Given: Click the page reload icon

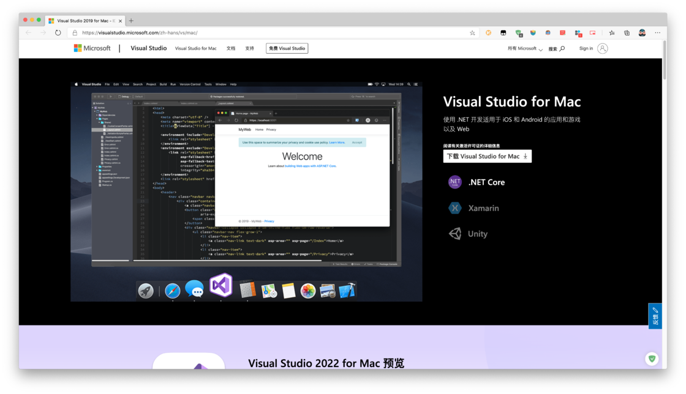Looking at the screenshot, I should tap(58, 32).
